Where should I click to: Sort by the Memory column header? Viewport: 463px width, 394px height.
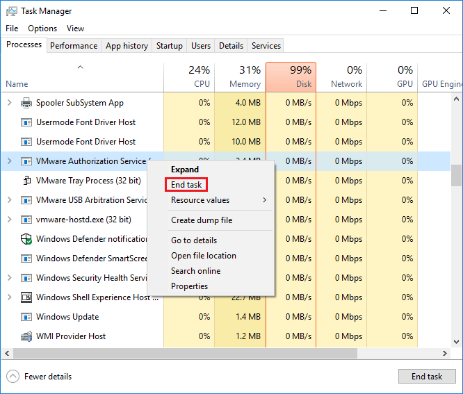click(x=240, y=76)
